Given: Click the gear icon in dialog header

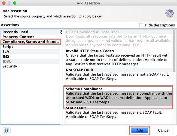Looking at the screenshot, I should (x=170, y=13).
